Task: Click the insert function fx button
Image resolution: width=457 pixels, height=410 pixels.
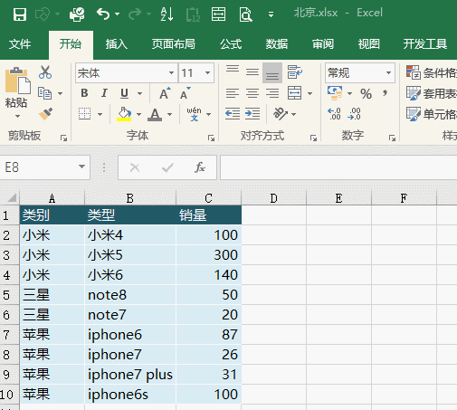Action: (x=200, y=167)
